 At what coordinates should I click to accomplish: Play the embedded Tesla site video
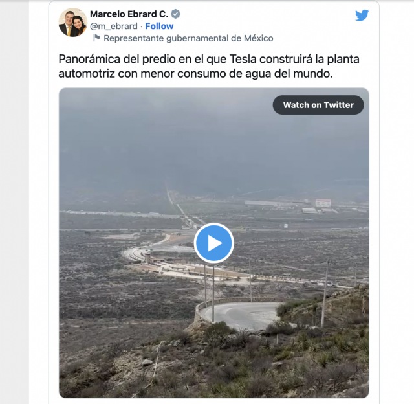coord(214,243)
